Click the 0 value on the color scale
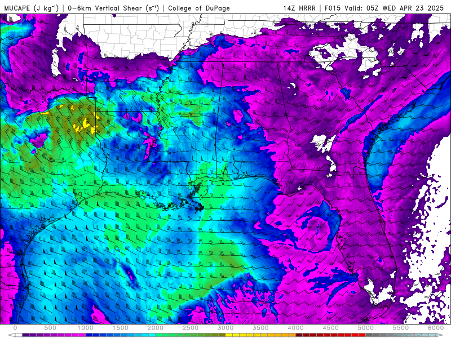 tap(15, 328)
